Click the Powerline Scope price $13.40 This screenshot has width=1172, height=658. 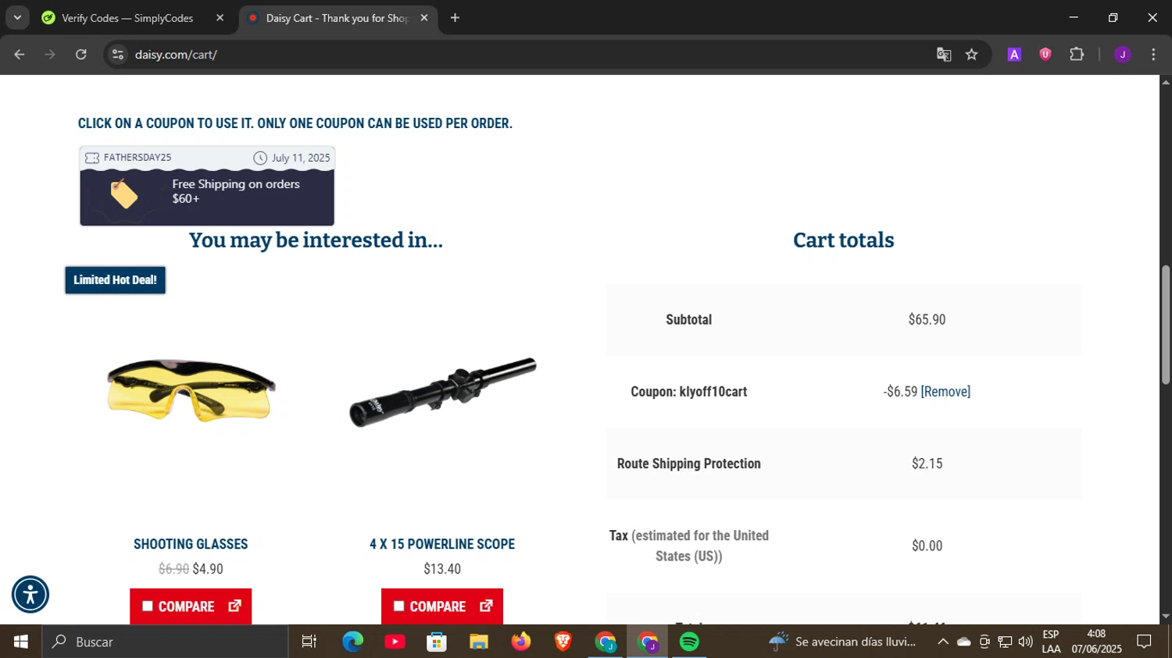click(x=442, y=568)
